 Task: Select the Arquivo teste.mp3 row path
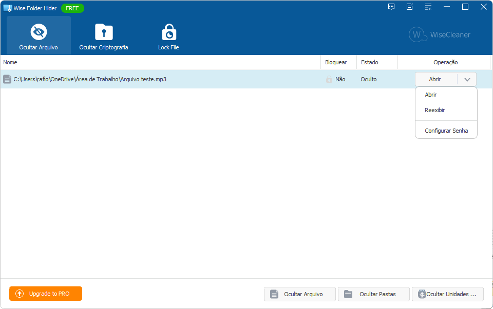point(90,79)
